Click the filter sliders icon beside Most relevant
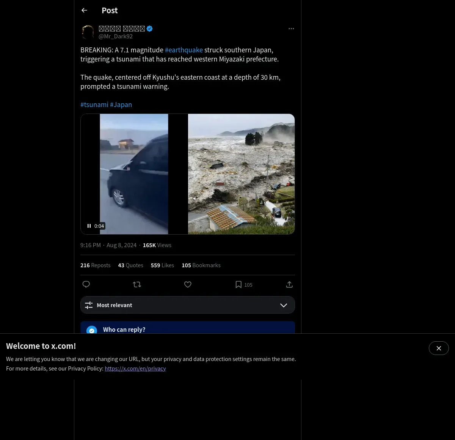This screenshot has height=440, width=455. click(x=89, y=305)
